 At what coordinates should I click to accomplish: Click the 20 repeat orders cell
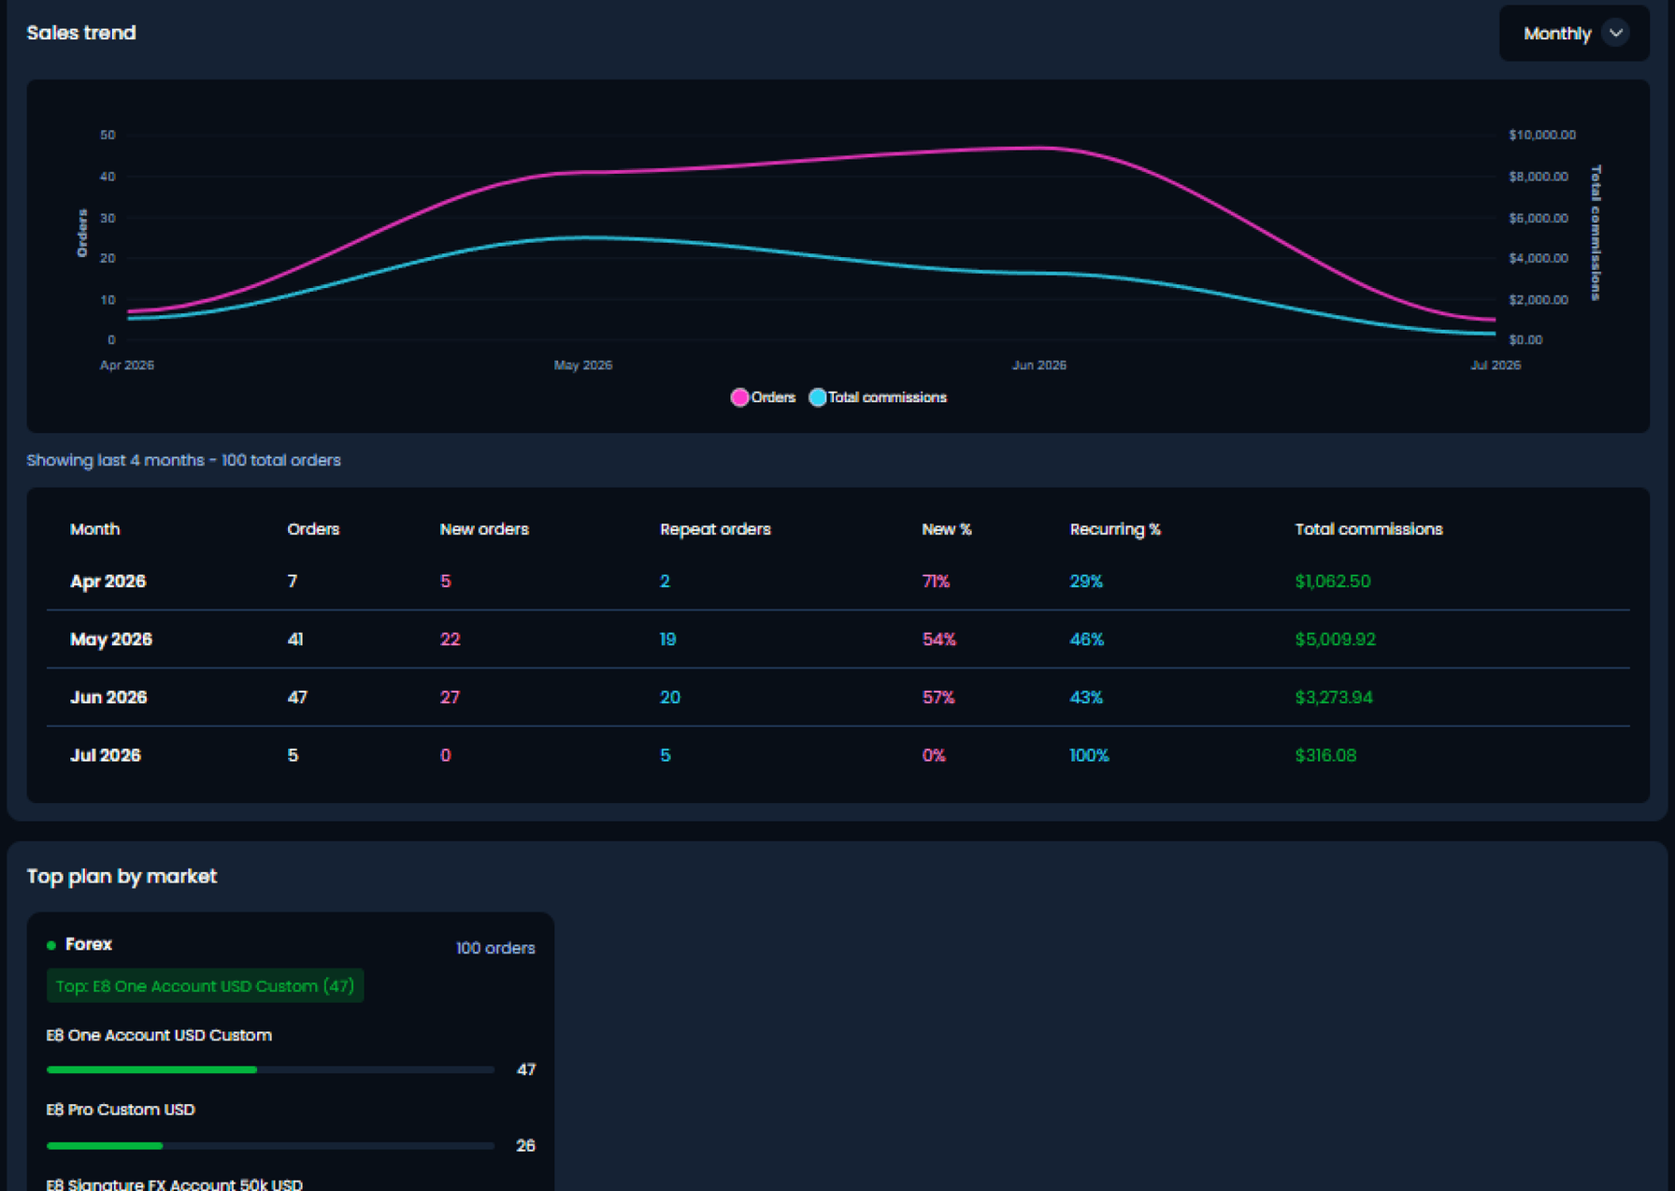[670, 697]
